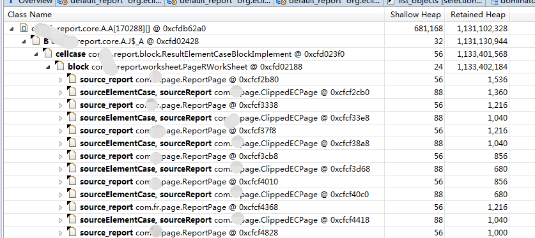Expand source_report com.fr.page.ReportPage @ 0xcfcf4368
The width and height of the screenshot is (535, 238).
click(x=60, y=208)
